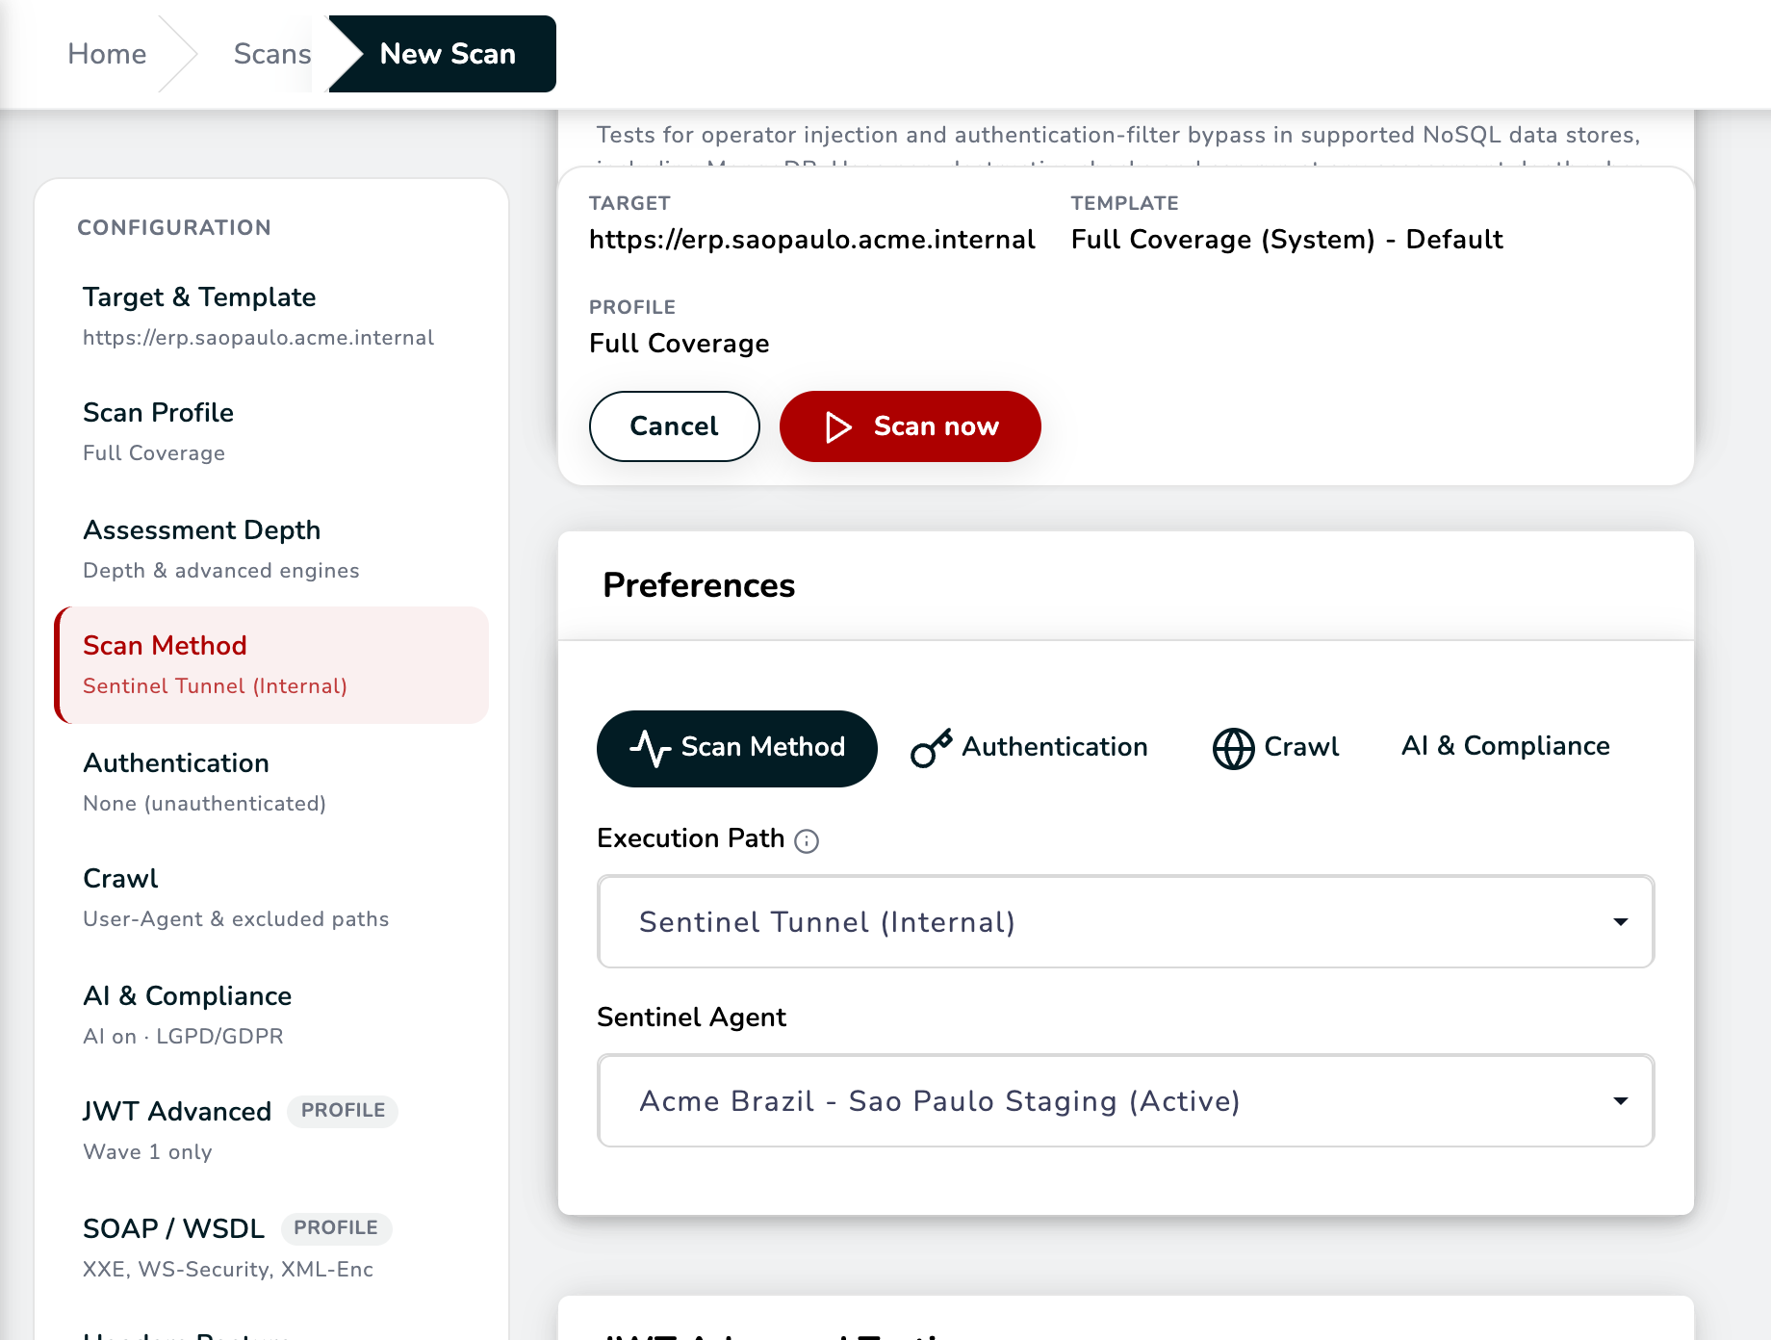The image size is (1771, 1340).
Task: Click the globe icon next to Crawl
Action: pos(1233,748)
